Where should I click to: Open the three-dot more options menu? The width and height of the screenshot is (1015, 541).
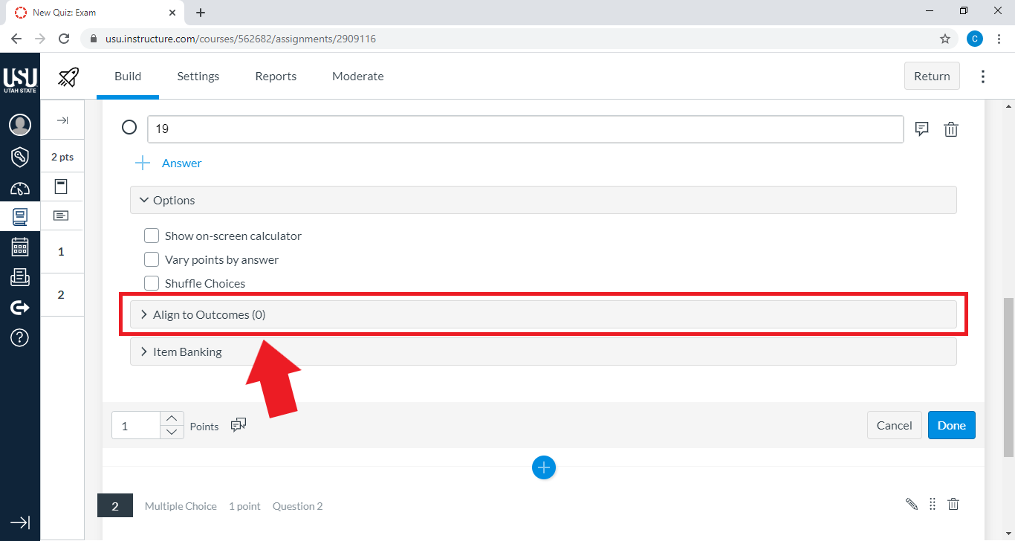click(983, 77)
